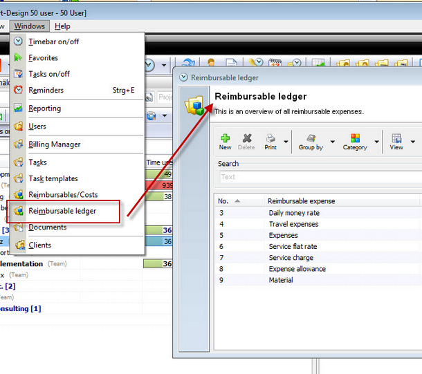
Task: Open the Print dropdown arrow
Action: 286,142
